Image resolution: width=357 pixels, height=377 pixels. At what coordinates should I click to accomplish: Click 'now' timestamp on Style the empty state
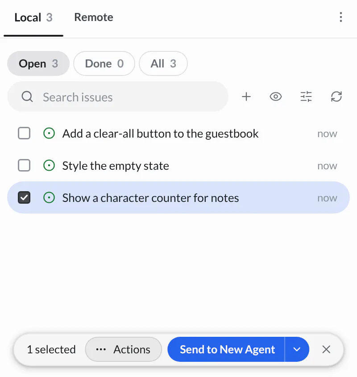click(327, 166)
